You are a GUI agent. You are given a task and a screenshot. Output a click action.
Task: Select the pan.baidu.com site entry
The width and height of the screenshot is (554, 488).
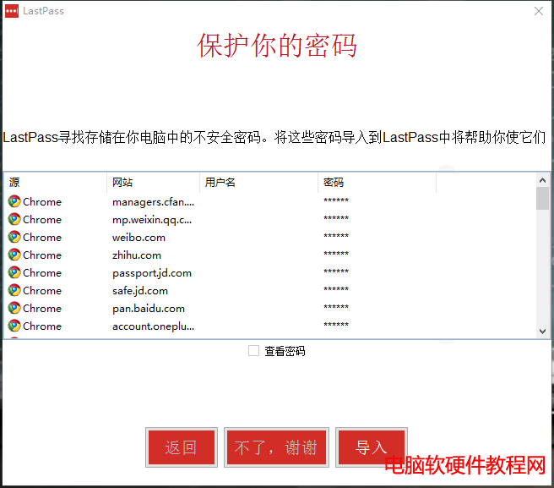[x=149, y=309]
